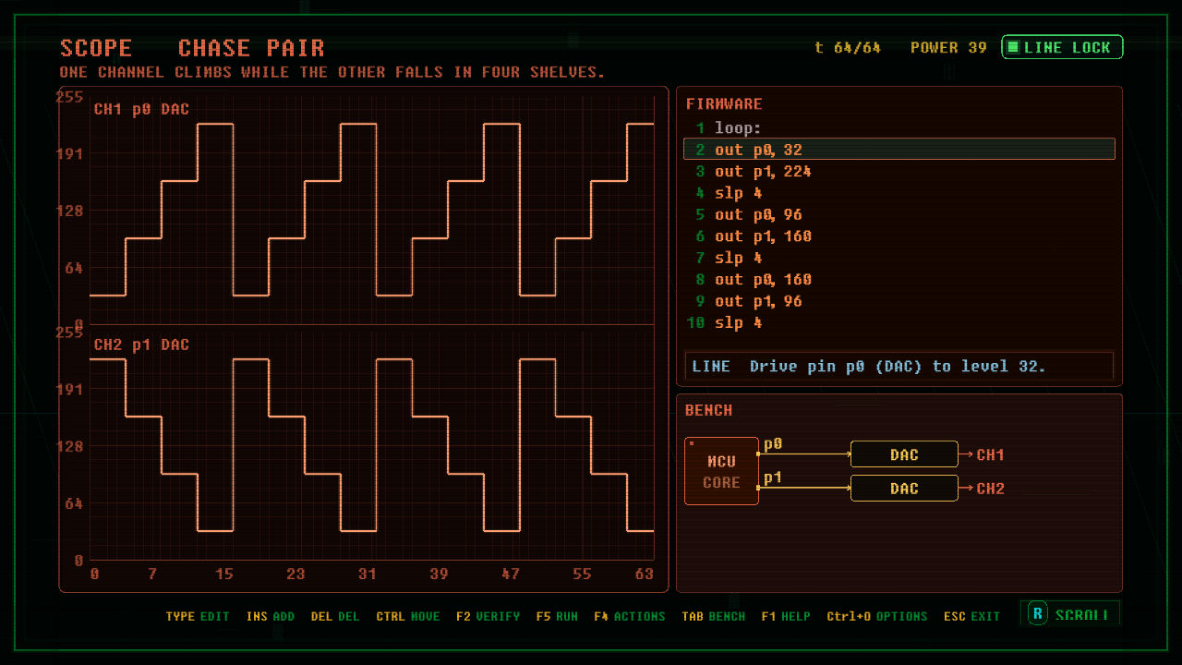Click the CTRL MOVE shortcut

coord(408,616)
